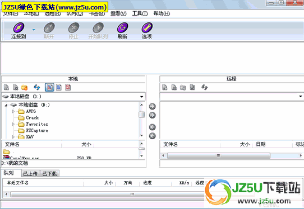Click the local folder tree scrollbar thumb

142,115
